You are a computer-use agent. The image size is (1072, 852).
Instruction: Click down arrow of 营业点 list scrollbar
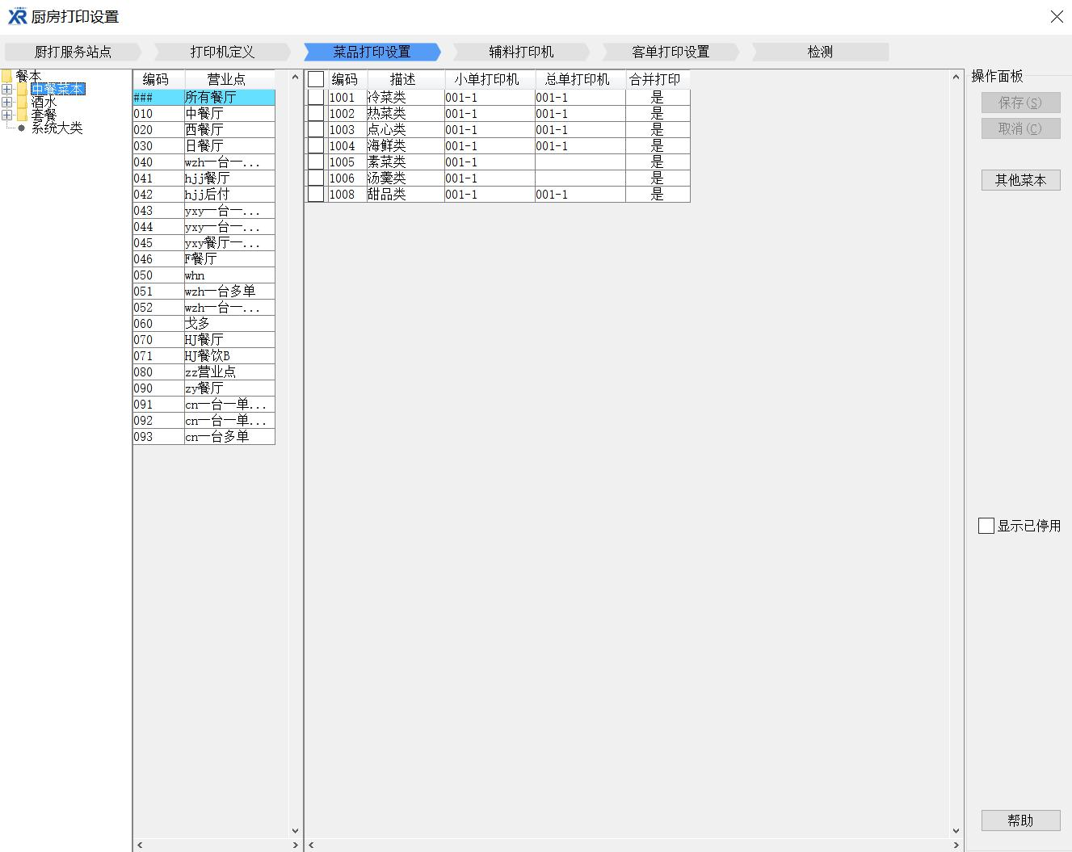(295, 830)
